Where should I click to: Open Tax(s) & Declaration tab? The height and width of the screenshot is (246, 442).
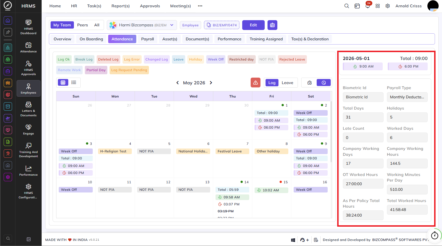(x=310, y=39)
